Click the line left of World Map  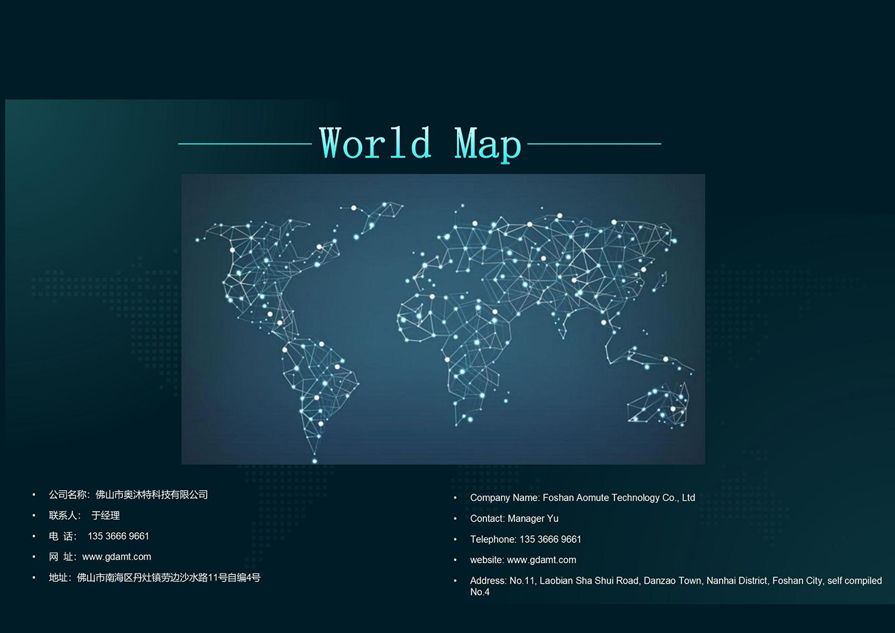tap(245, 144)
